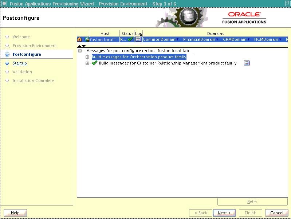
Task: Select Build messages for Orchestration product family
Action: click(x=139, y=57)
